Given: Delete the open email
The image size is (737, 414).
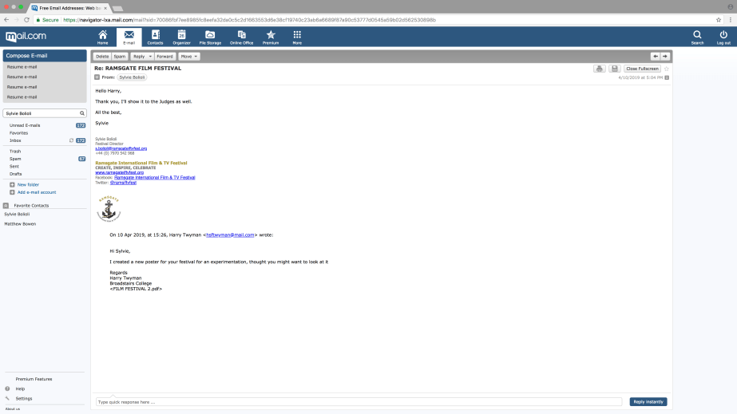Looking at the screenshot, I should click(x=102, y=57).
